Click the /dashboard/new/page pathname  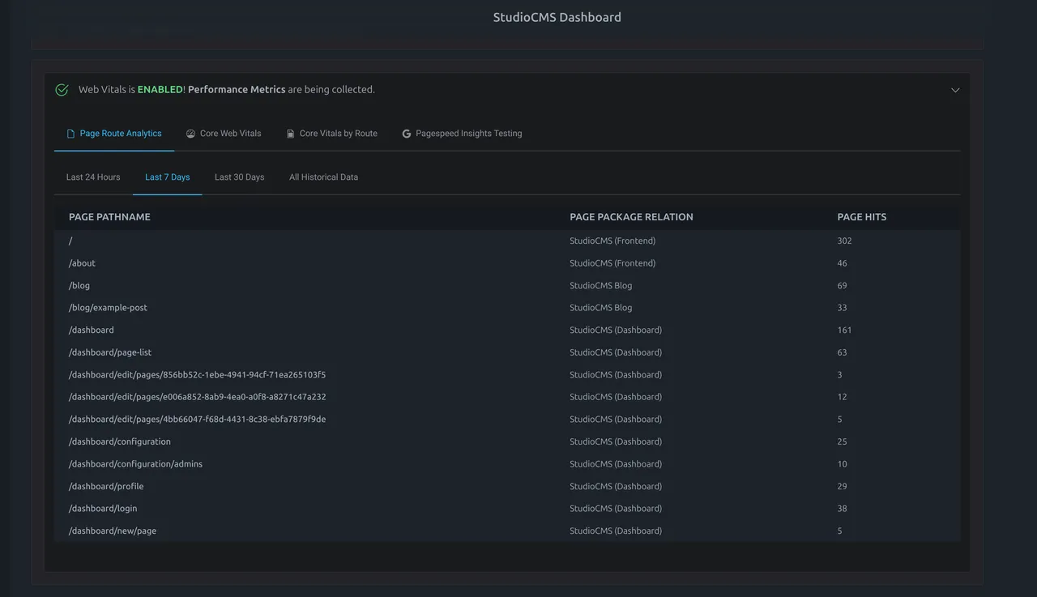(x=113, y=531)
